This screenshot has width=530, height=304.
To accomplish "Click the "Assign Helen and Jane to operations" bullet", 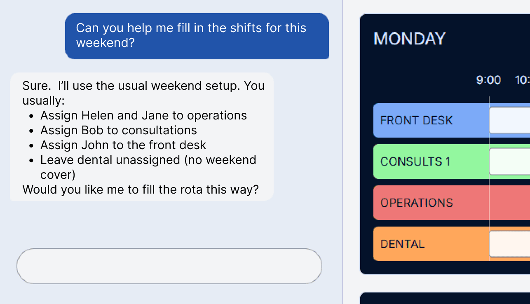I will pyautogui.click(x=143, y=115).
